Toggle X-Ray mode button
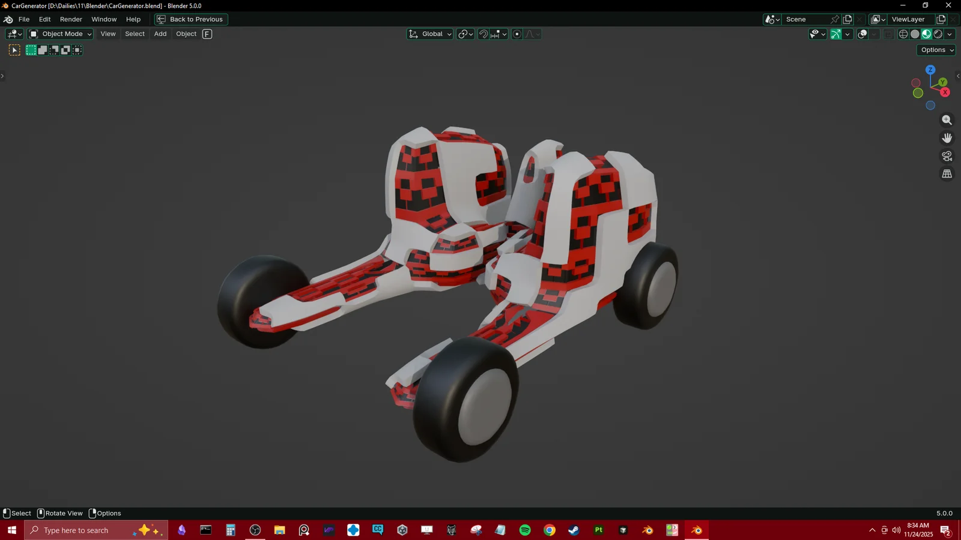961x540 pixels. point(888,34)
